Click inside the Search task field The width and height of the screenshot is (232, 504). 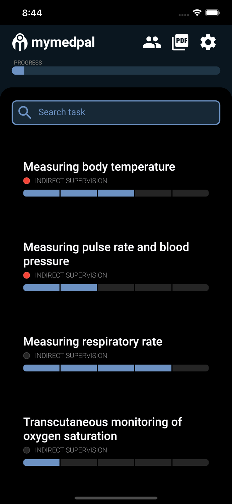116,112
